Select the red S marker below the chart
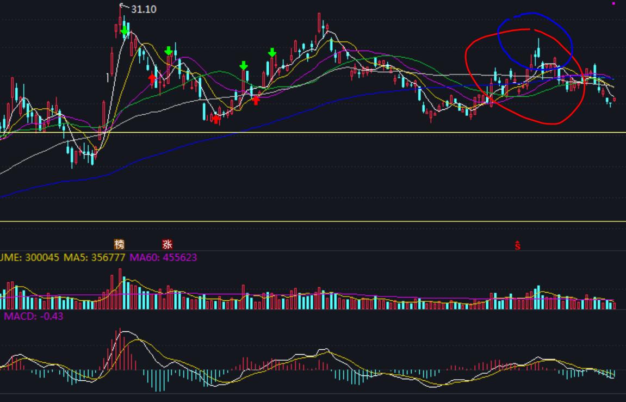Viewport: 626px width, 402px height. coord(517,245)
